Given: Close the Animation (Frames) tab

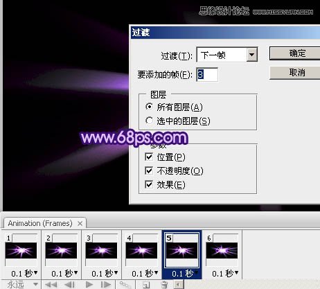Looking at the screenshot, I should pyautogui.click(x=80, y=223).
